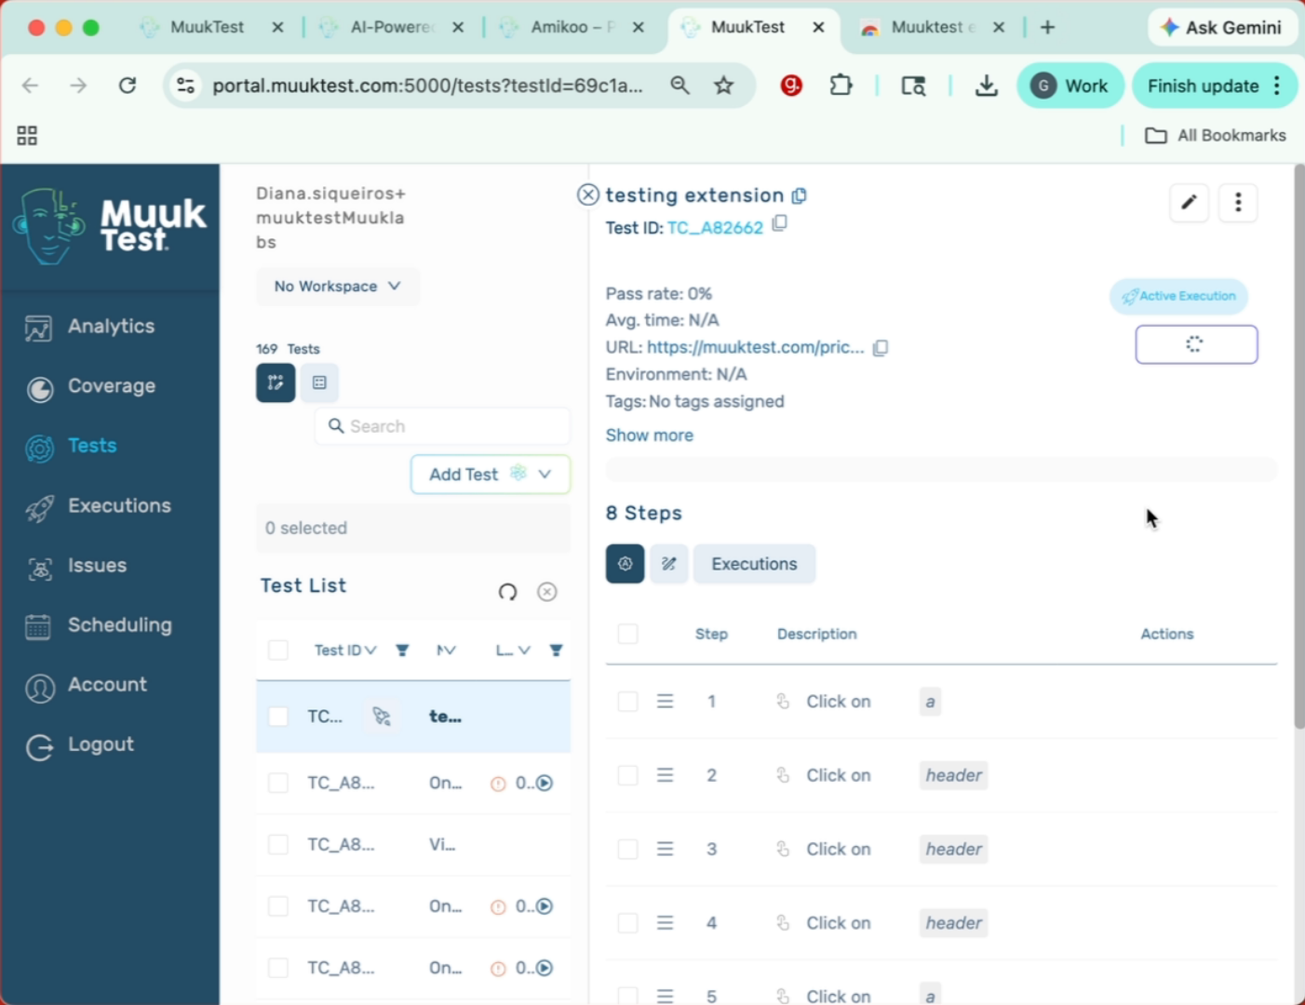
Task: Expand the Add Test dropdown chevron
Action: pos(545,475)
